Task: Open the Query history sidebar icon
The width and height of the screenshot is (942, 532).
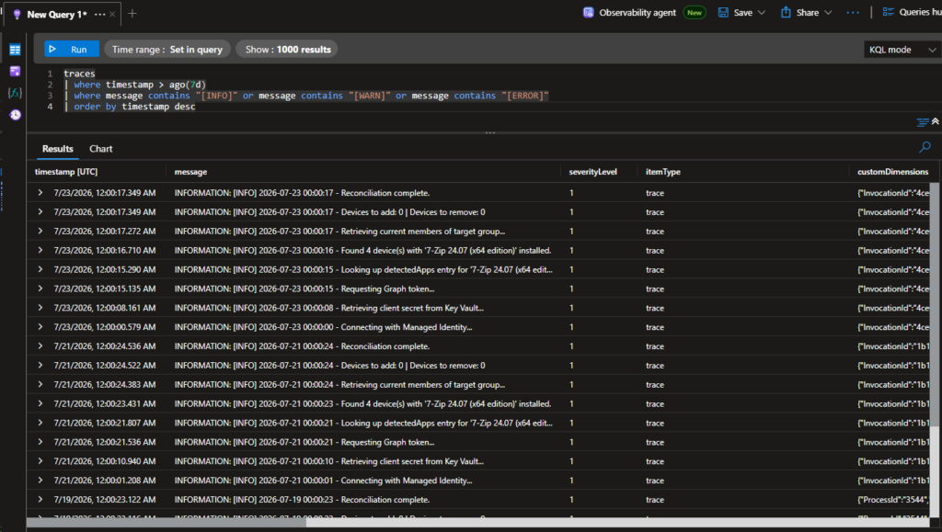Action: (15, 115)
